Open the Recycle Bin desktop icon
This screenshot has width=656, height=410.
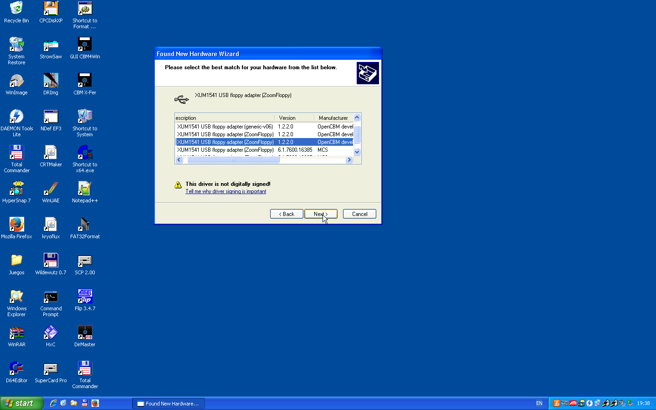tap(16, 12)
